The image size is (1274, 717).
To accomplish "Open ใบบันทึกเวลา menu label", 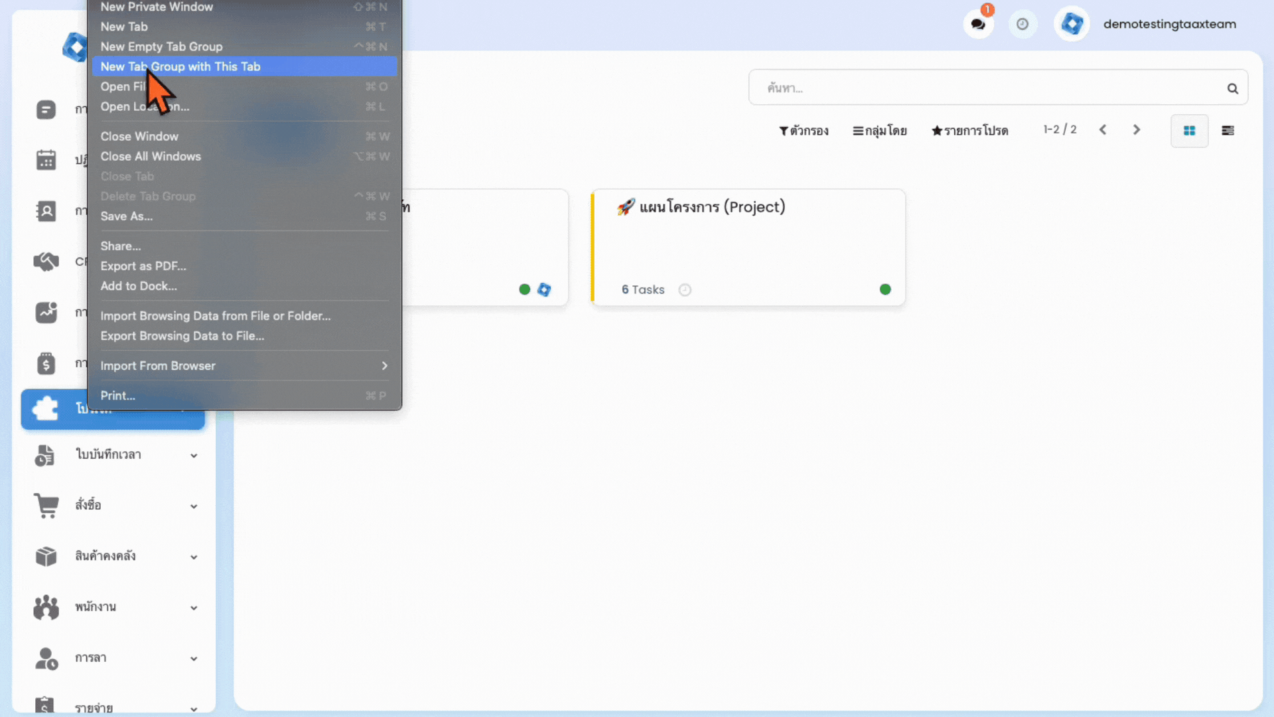I will pyautogui.click(x=107, y=455).
